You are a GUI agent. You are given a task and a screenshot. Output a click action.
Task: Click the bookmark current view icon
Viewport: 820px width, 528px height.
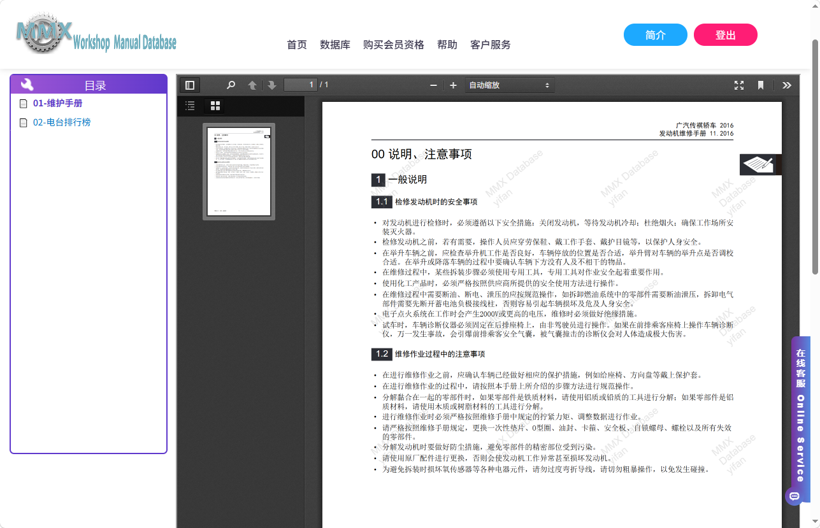coord(761,85)
